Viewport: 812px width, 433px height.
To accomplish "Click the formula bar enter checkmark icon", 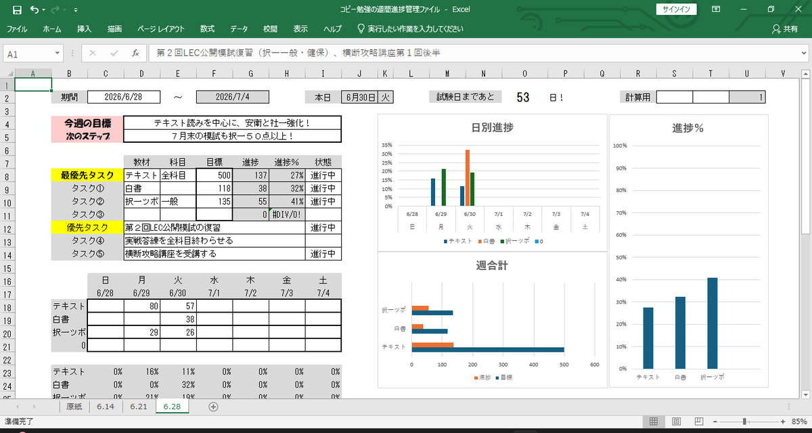I will 114,53.
